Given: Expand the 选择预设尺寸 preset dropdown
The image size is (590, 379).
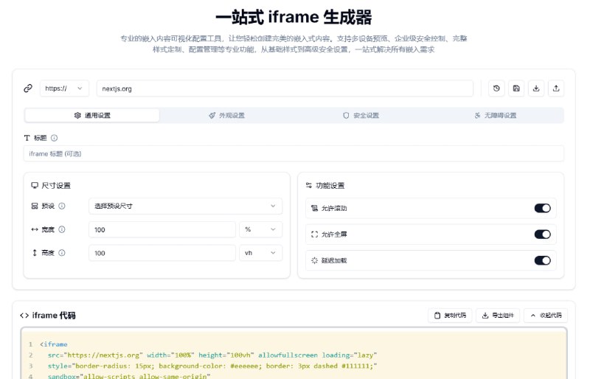Looking at the screenshot, I should click(x=185, y=206).
